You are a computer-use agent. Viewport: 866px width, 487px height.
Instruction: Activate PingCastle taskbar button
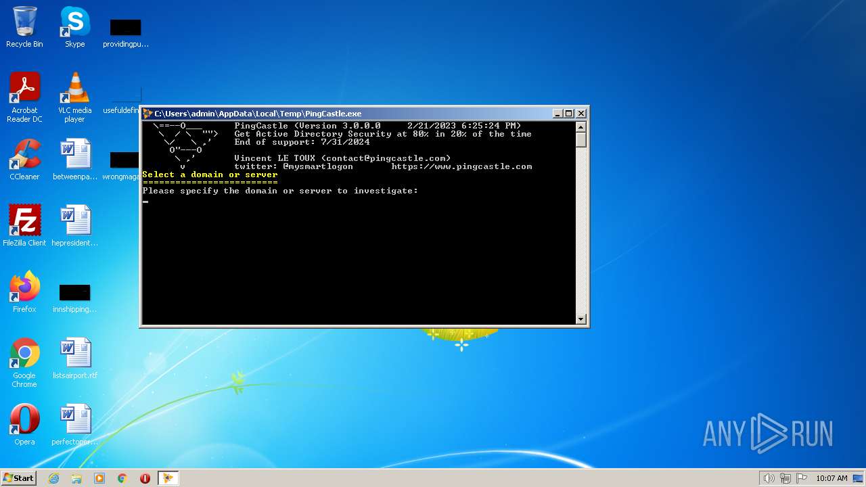point(167,478)
